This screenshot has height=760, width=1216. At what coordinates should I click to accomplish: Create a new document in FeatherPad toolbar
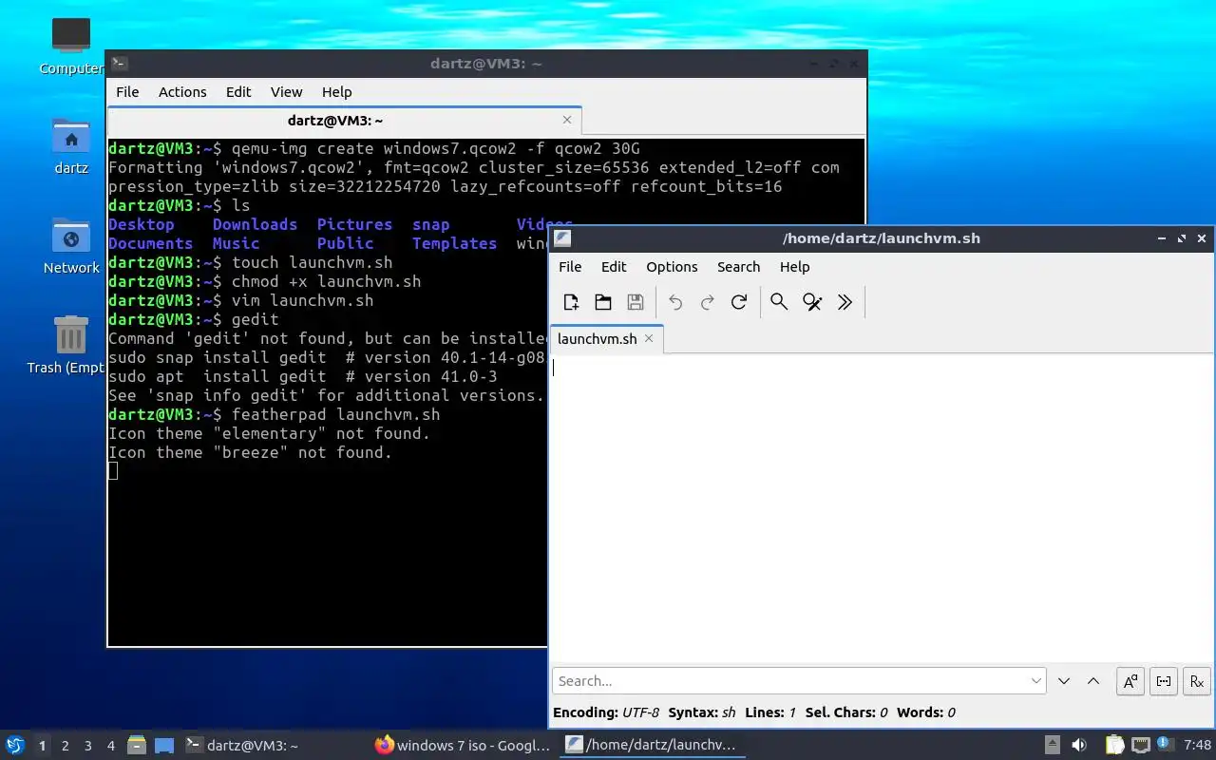pyautogui.click(x=571, y=302)
